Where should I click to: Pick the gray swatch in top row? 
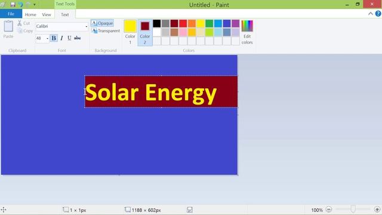pos(165,23)
